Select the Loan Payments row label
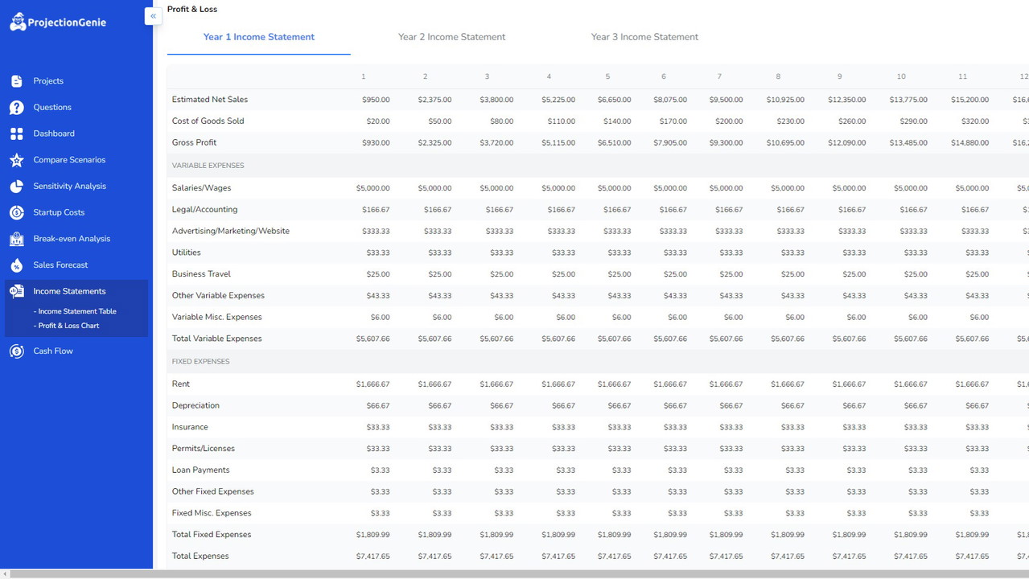The height and width of the screenshot is (579, 1029). 201,470
